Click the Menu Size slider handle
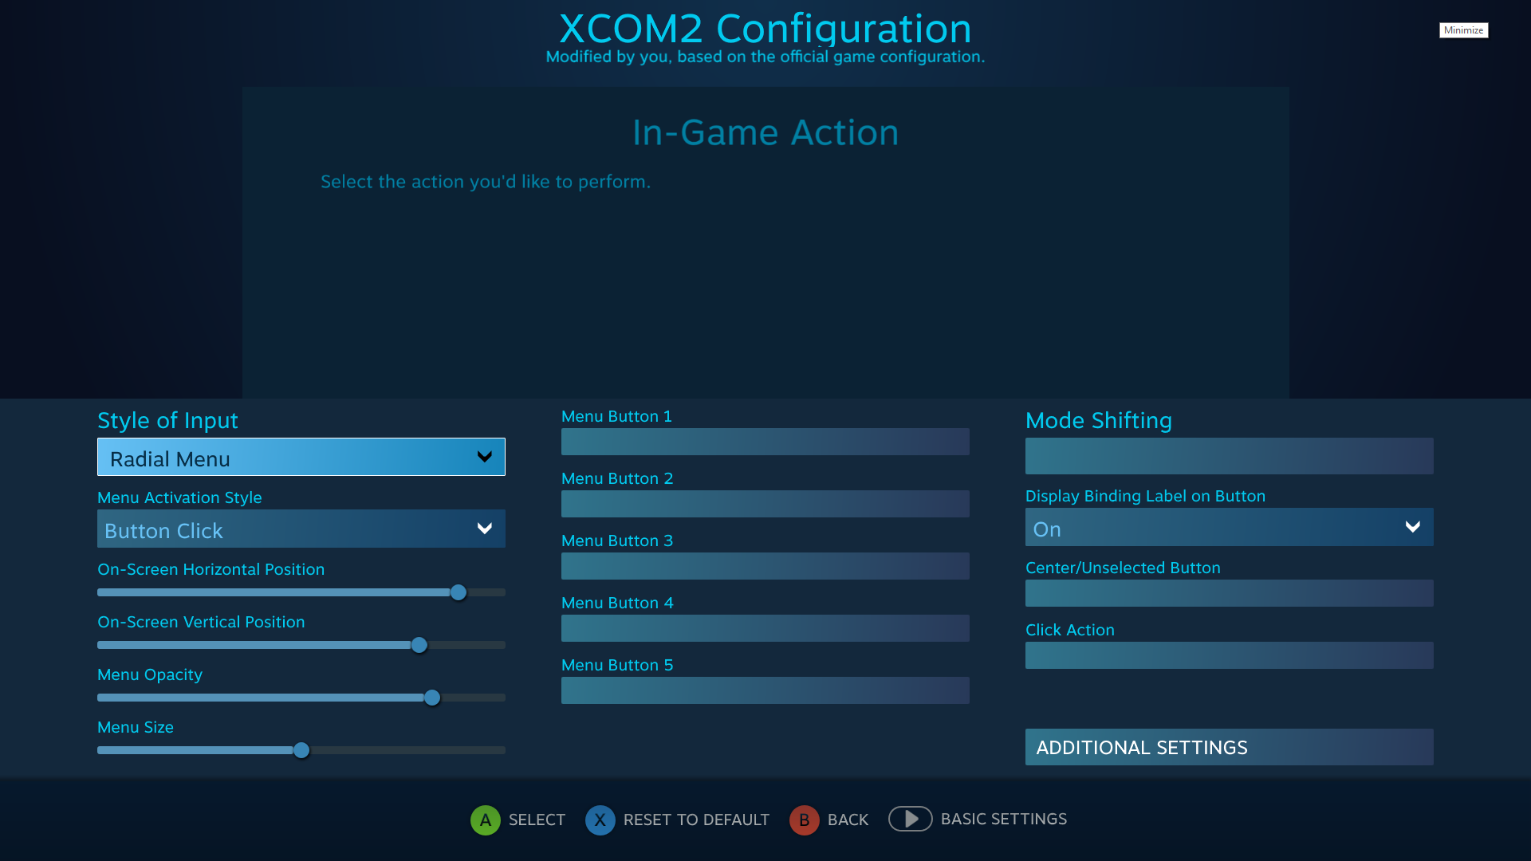Viewport: 1531px width, 861px height. [x=301, y=749]
